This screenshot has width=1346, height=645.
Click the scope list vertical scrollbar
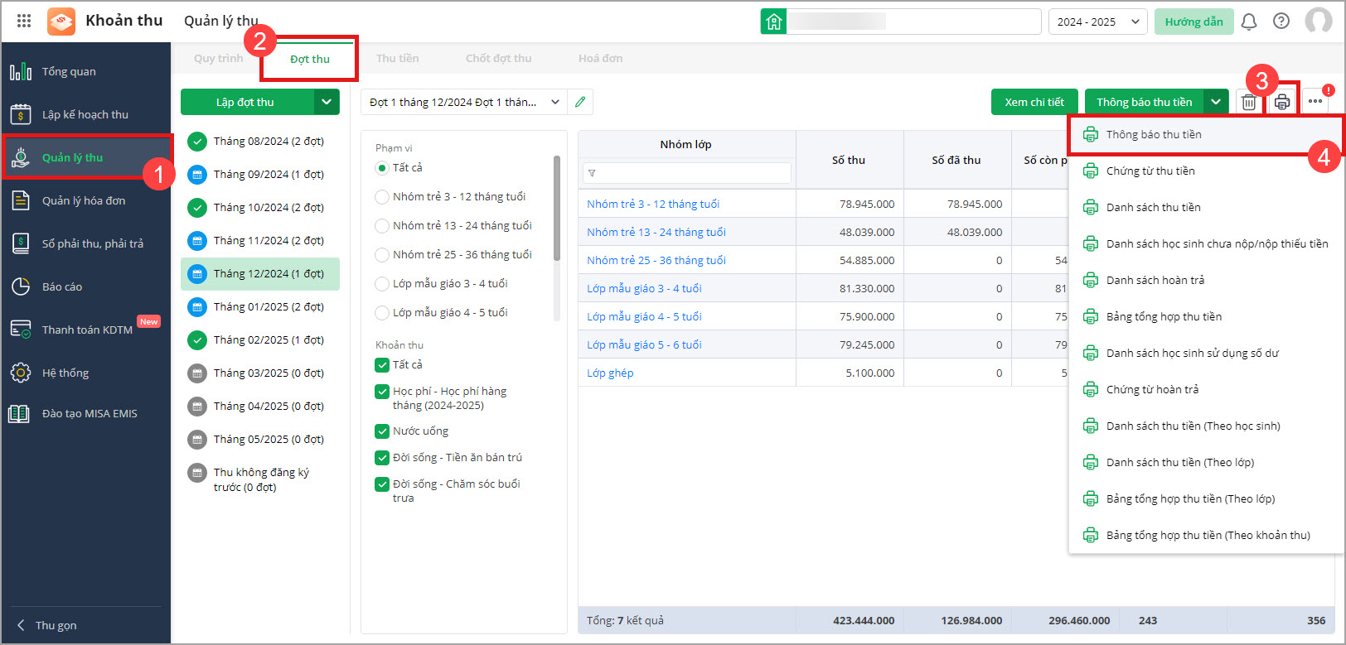tap(557, 207)
